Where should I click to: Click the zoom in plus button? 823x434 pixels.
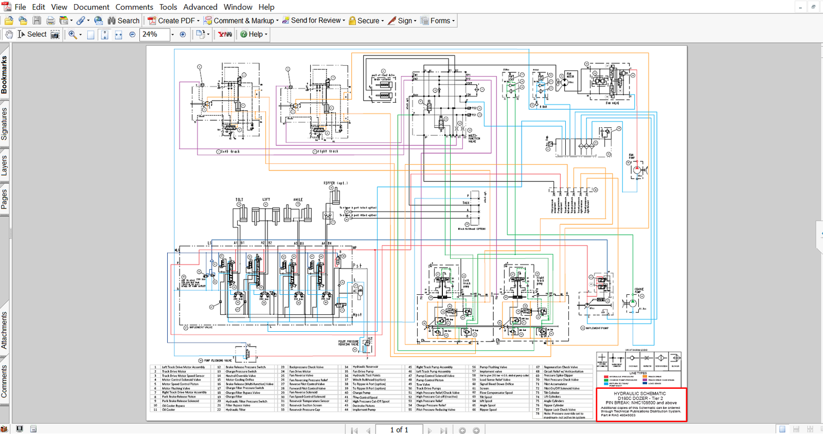pyautogui.click(x=183, y=34)
